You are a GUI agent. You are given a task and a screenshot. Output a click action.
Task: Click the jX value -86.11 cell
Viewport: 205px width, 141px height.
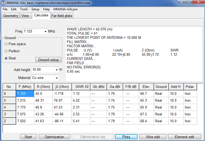click(62, 121)
